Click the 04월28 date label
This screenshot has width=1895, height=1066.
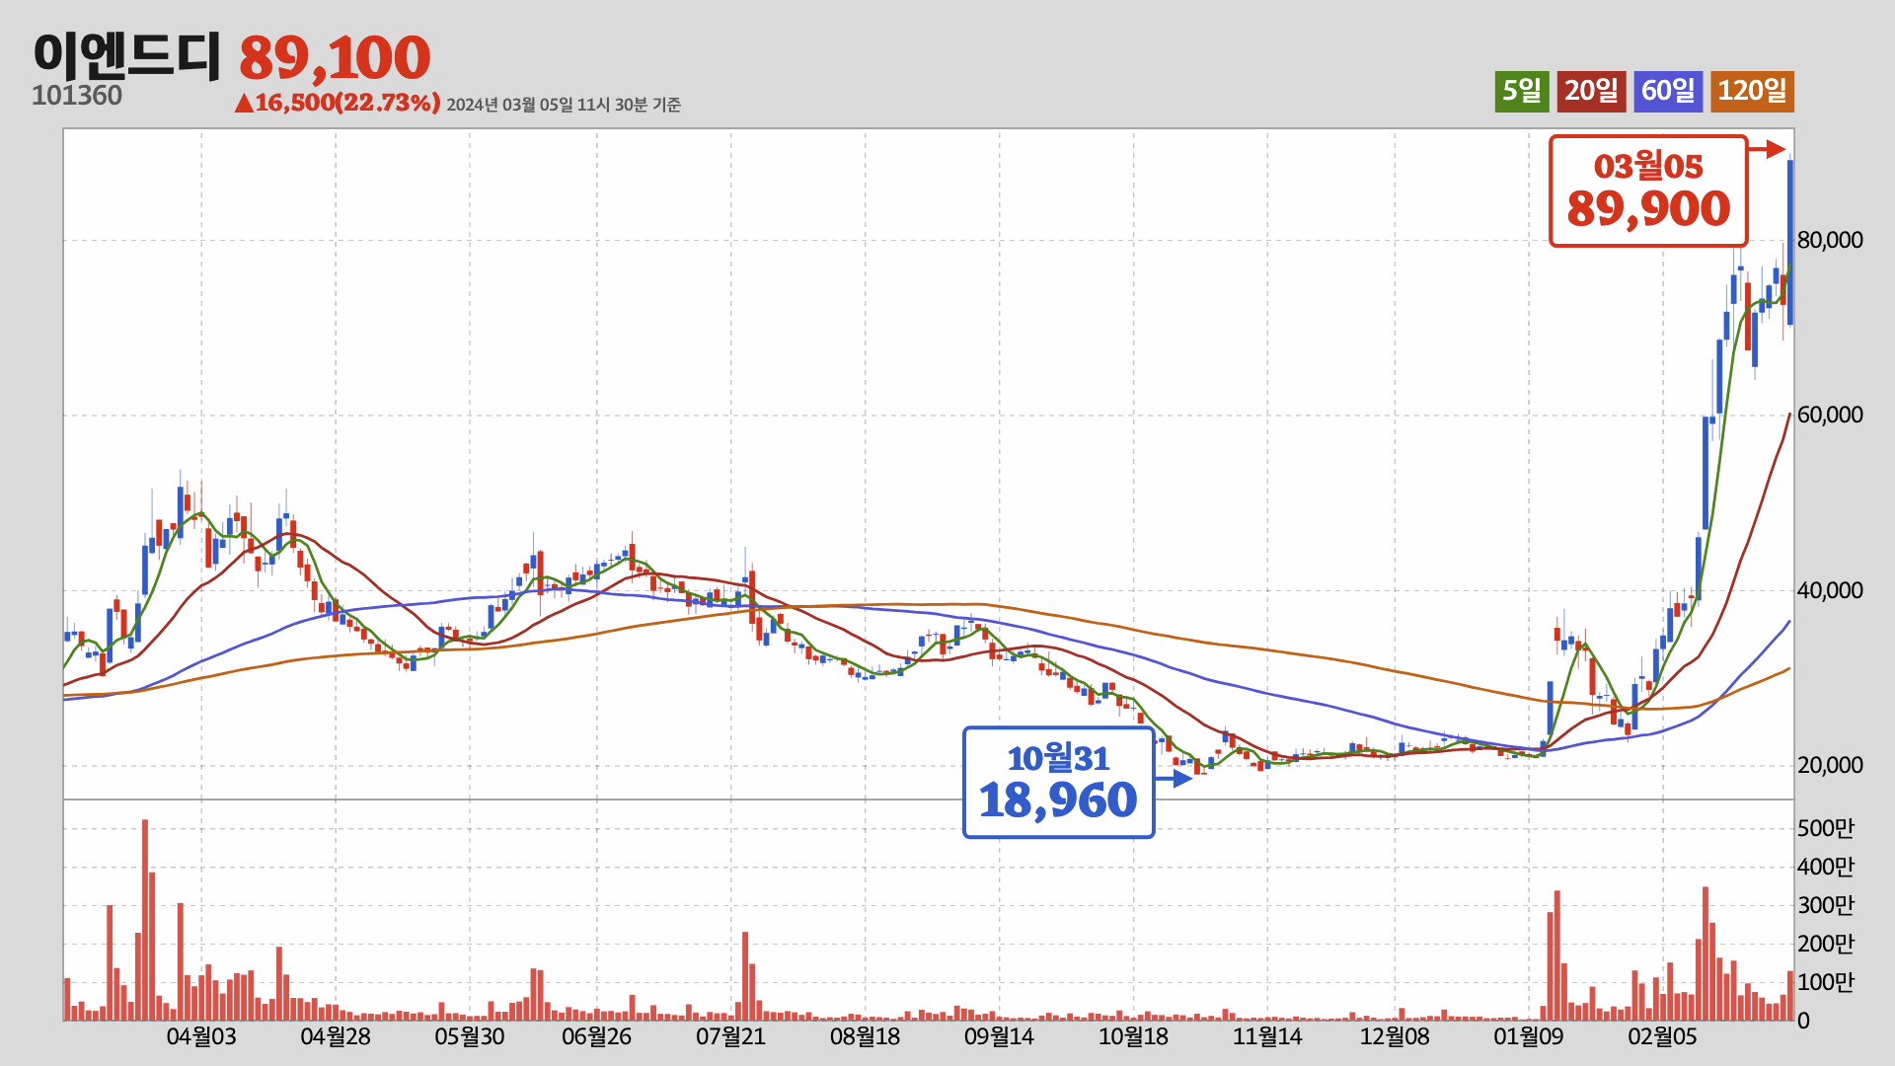pos(336,1036)
